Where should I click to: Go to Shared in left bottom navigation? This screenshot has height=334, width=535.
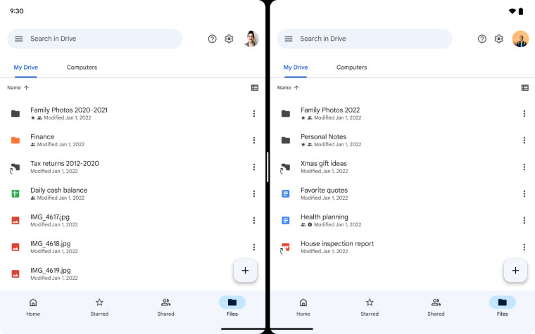[166, 307]
